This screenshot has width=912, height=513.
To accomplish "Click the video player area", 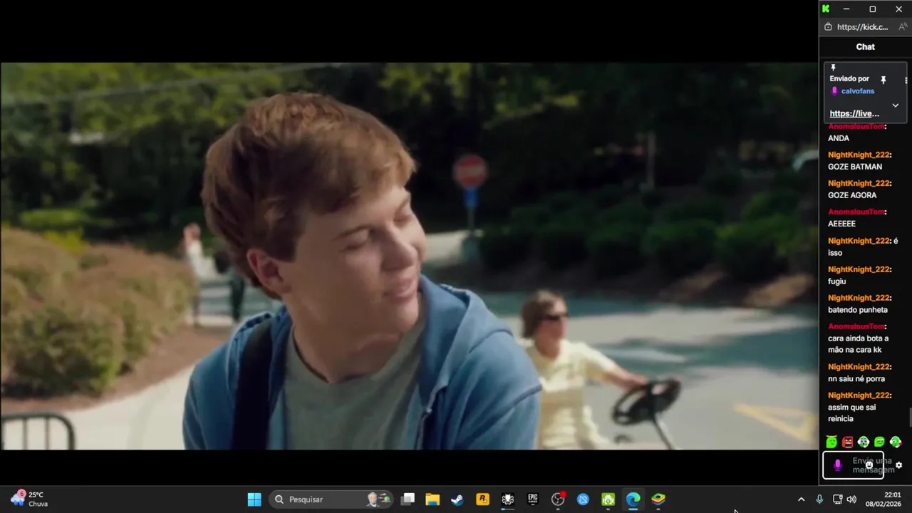I will (x=409, y=256).
